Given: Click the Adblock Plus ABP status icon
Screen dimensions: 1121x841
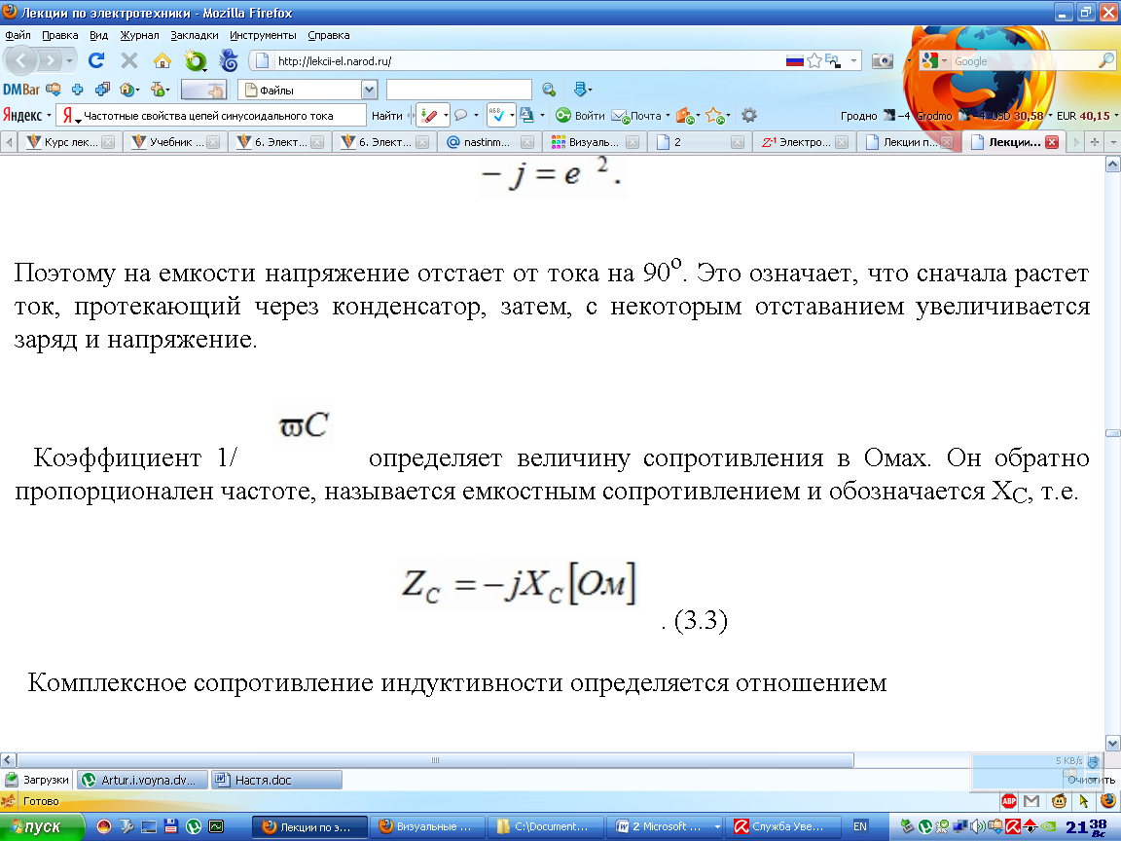Looking at the screenshot, I should tap(1009, 801).
